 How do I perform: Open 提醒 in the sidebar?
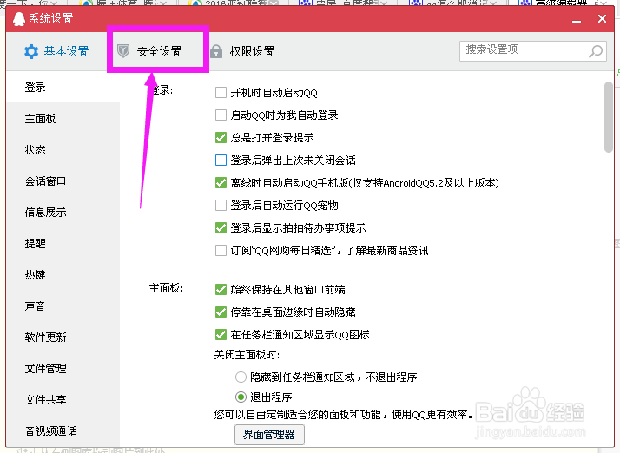pyautogui.click(x=63, y=244)
